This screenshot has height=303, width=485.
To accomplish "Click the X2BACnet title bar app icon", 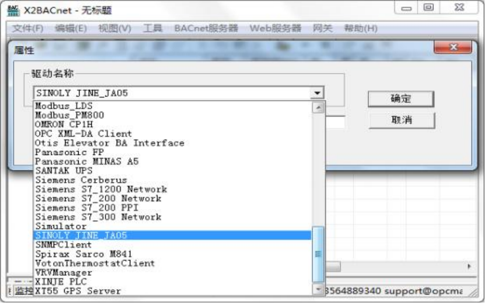I will [14, 10].
